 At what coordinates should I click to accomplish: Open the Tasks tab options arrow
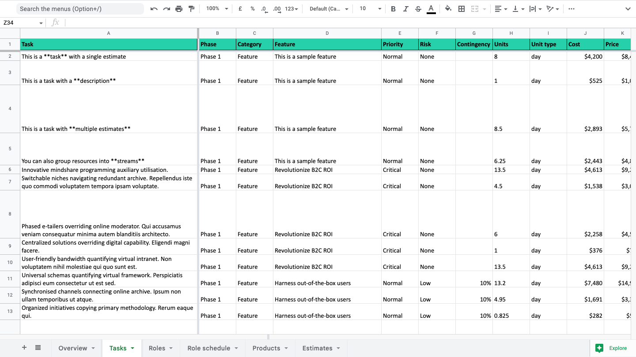pyautogui.click(x=132, y=348)
